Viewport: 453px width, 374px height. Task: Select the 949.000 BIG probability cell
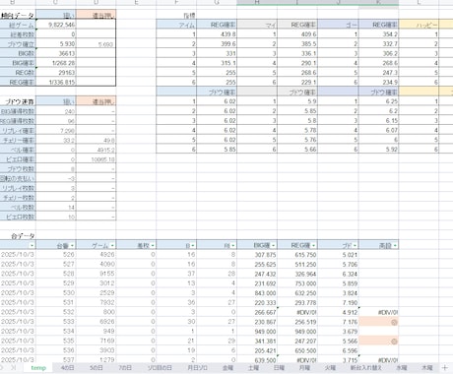[257, 332]
